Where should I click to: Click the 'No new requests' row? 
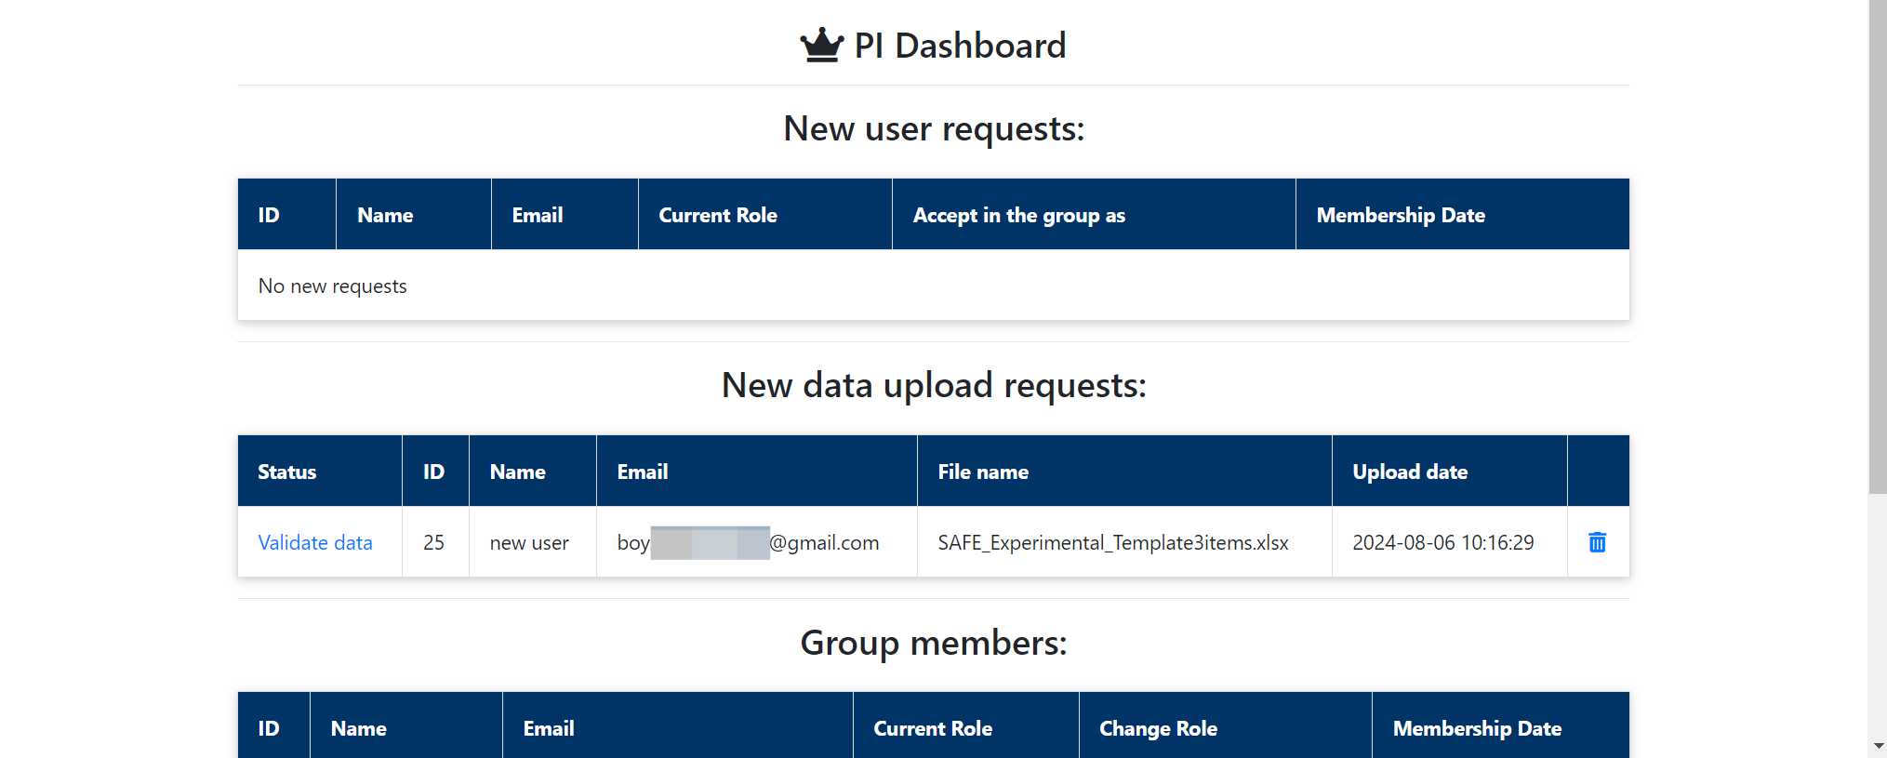pos(934,286)
